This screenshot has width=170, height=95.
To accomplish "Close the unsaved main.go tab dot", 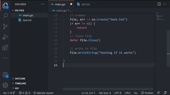I will point(71,4).
